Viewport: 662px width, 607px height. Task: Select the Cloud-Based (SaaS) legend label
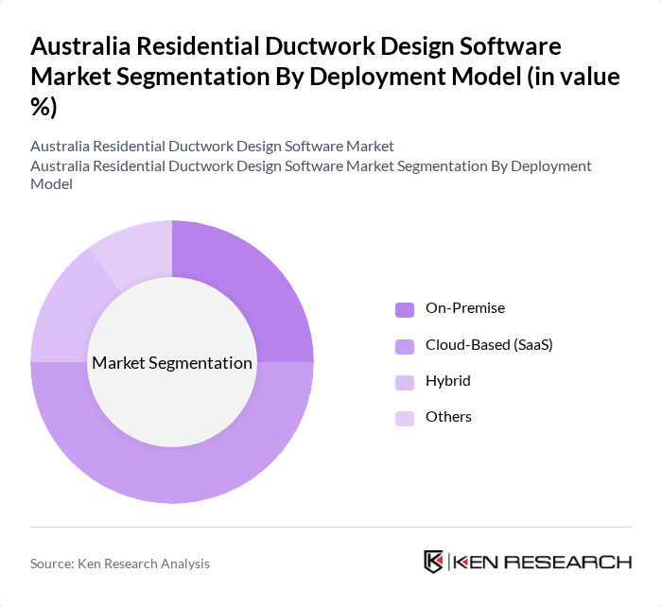pyautogui.click(x=489, y=345)
